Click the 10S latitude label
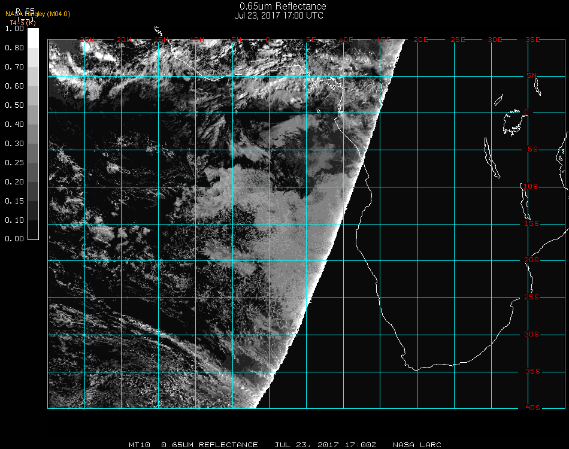569x449 pixels. click(x=531, y=186)
